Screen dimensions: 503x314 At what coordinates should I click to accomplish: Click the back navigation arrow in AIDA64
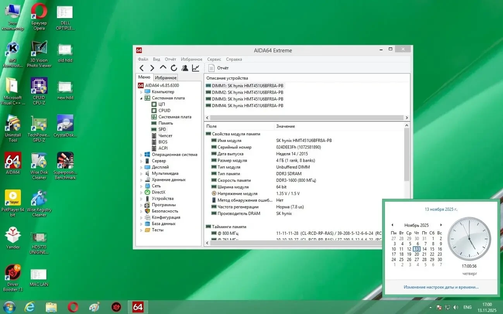pyautogui.click(x=142, y=67)
